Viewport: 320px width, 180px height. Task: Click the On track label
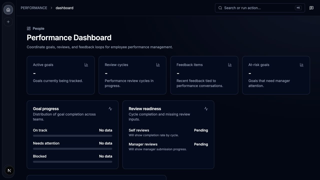tap(40, 130)
